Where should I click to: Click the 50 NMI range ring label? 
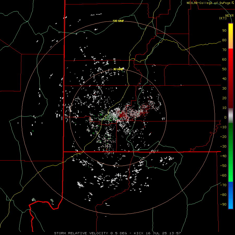click(118, 69)
